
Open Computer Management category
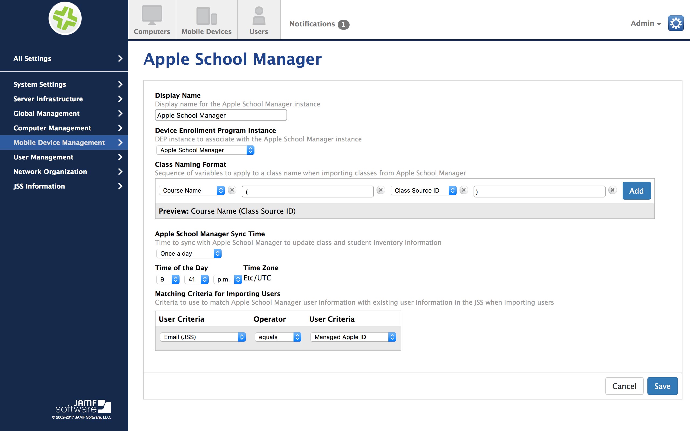pos(64,128)
